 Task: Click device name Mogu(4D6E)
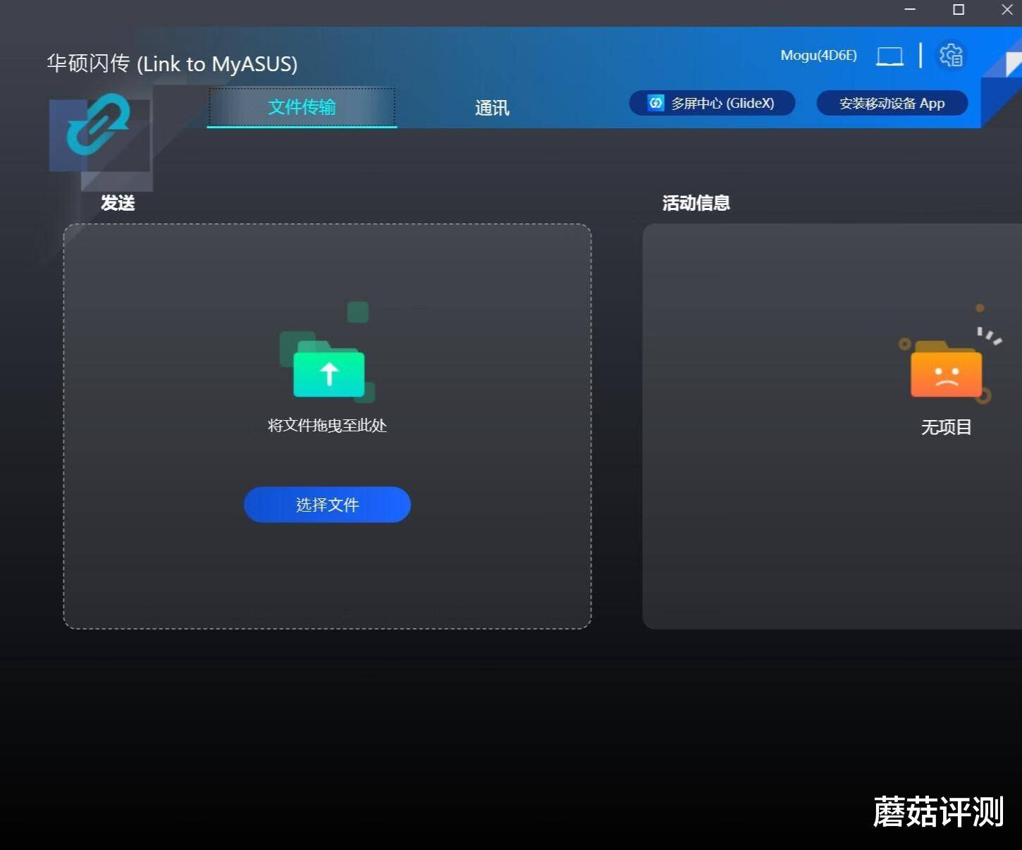818,55
